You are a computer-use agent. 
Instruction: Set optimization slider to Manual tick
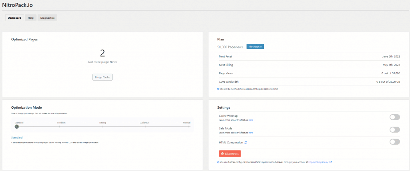[188, 127]
